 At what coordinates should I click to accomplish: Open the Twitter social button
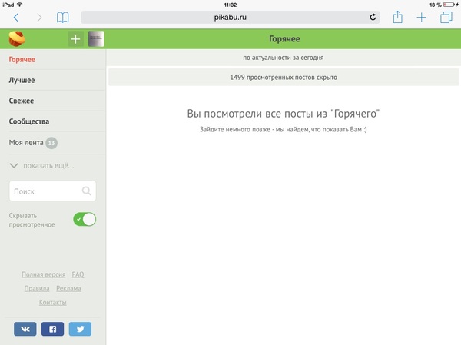[80, 329]
